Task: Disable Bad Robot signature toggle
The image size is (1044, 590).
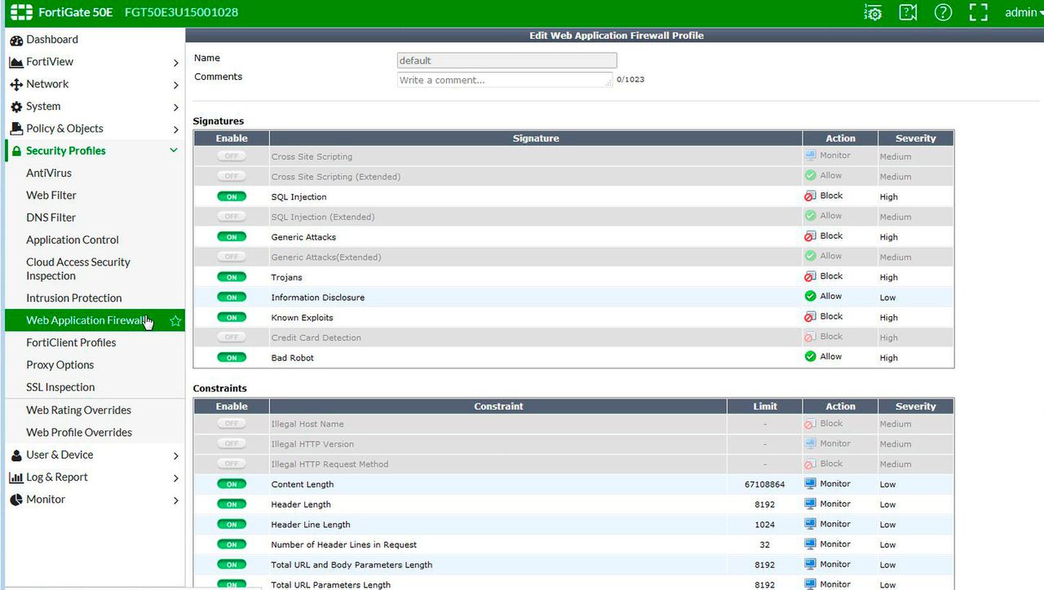Action: (x=232, y=358)
